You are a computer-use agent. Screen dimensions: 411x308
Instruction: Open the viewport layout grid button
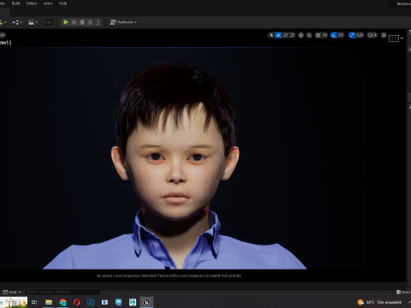394,38
